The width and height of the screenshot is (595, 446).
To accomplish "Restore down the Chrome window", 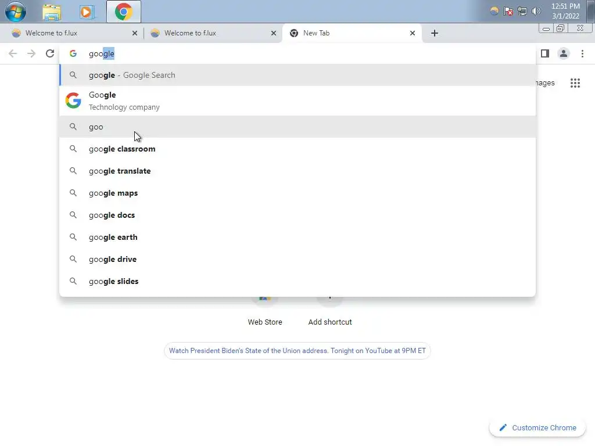I will click(x=560, y=28).
